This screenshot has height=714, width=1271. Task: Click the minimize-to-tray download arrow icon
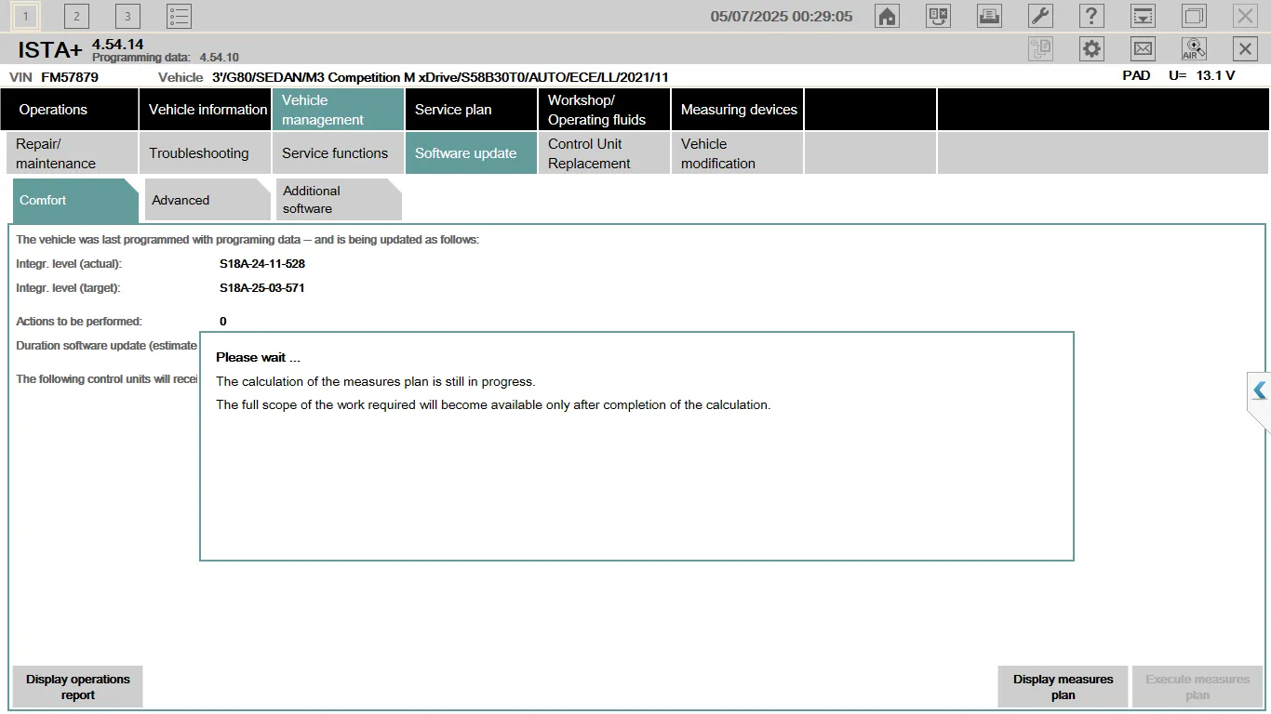click(1143, 16)
